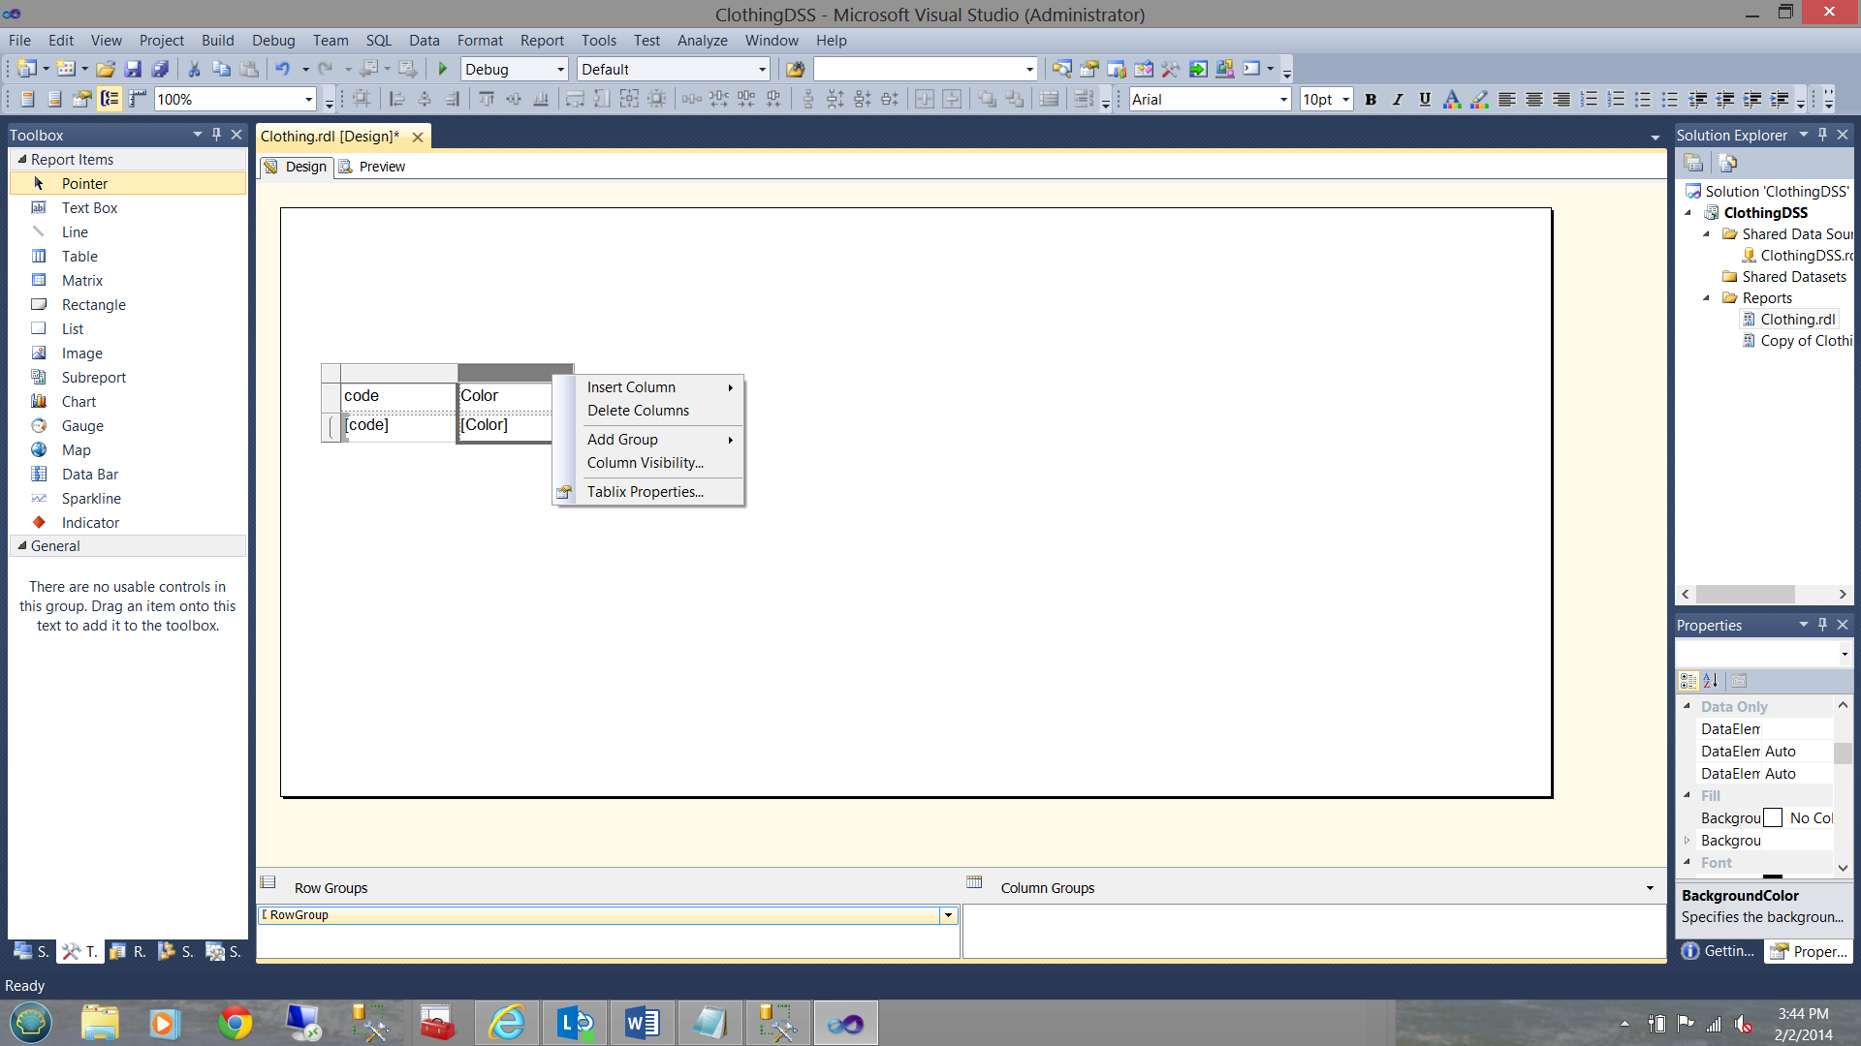Screen dimensions: 1861x1046
Task: Open the Debug configuration dropdown
Action: (x=560, y=70)
